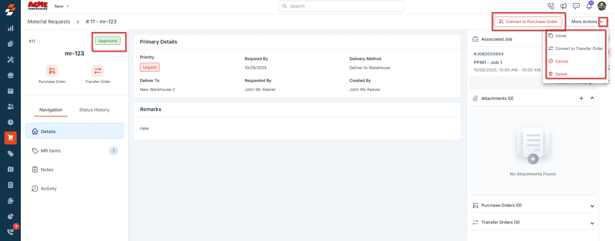
Task: Click John Mc Keever under Requested By
Action: (260, 90)
